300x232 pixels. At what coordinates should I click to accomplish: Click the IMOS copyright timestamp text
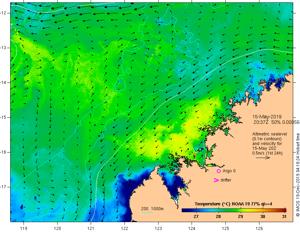click(298, 175)
